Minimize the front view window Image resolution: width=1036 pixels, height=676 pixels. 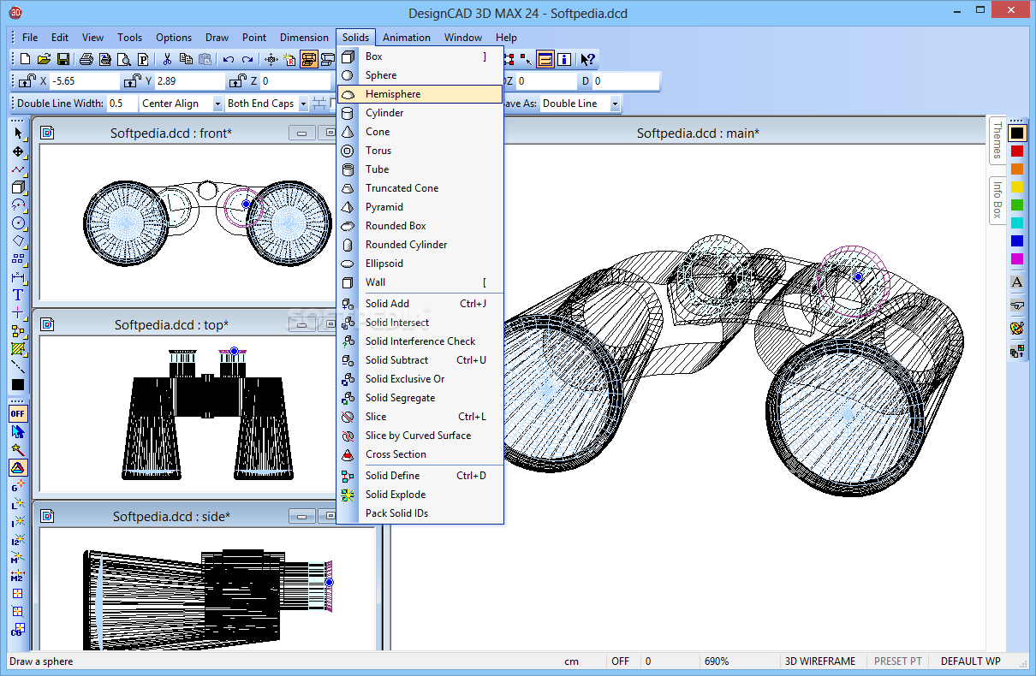301,133
